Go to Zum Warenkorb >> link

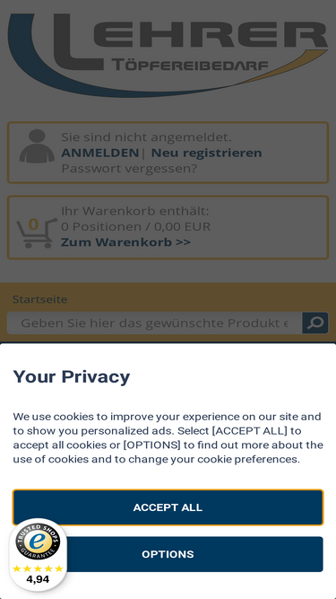tap(125, 242)
